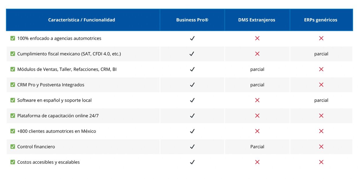Click 'CRM Pro y Postventa Integrados' text
Viewport: 359px width, 179px height.
51,85
